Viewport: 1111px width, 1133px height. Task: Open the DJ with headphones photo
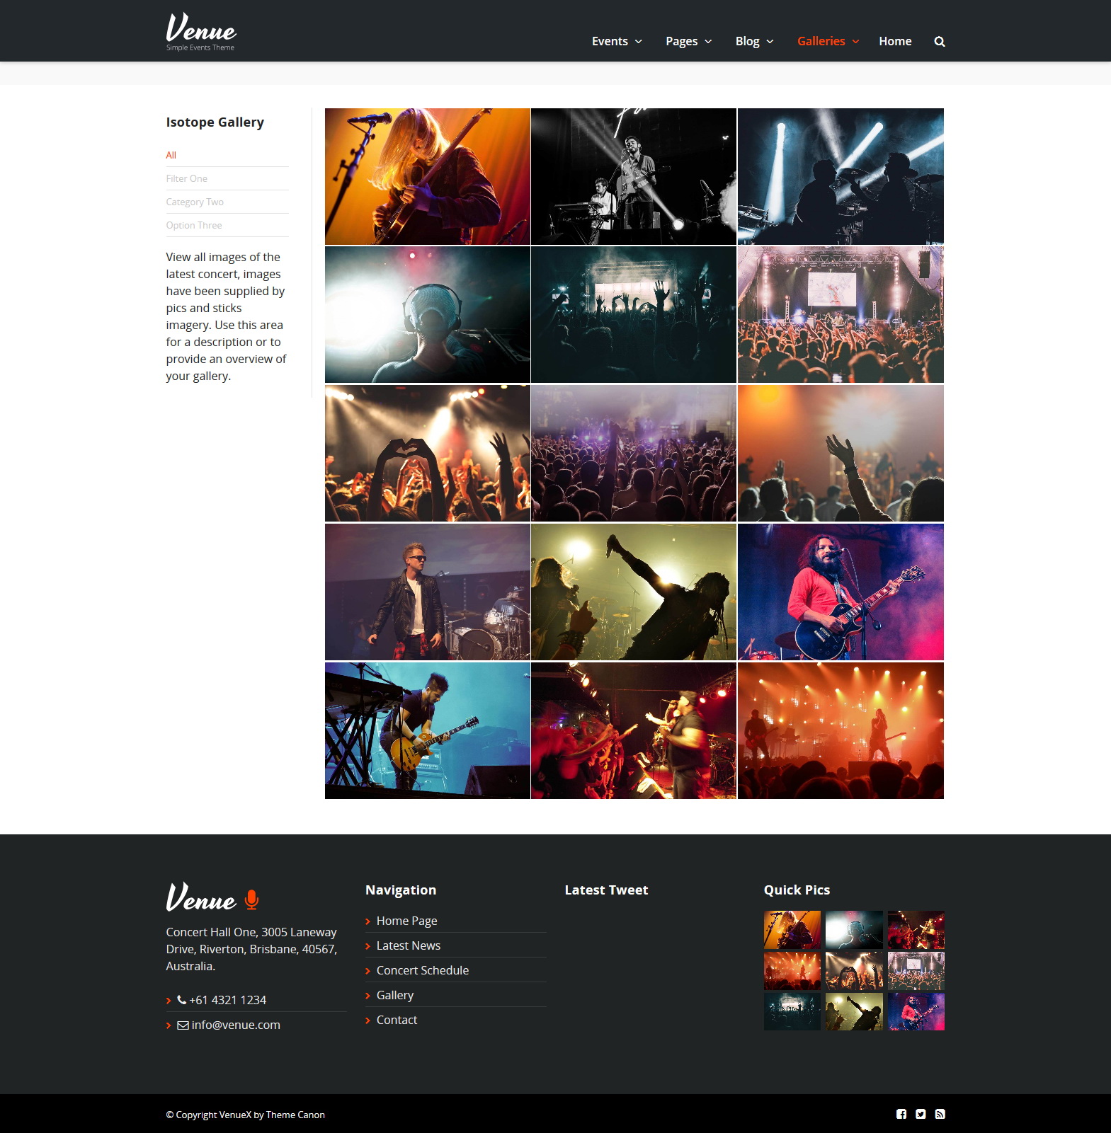click(428, 315)
